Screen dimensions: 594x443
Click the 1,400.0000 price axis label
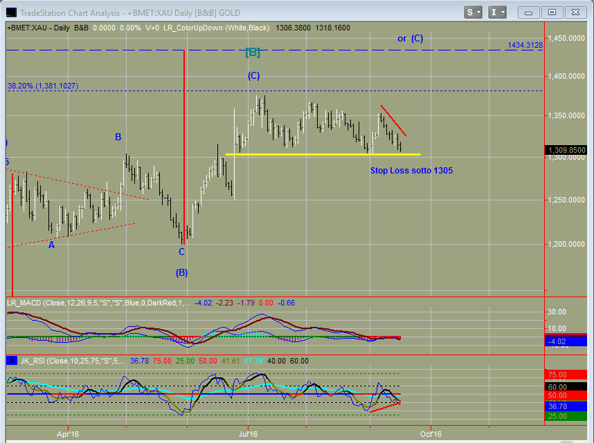566,76
